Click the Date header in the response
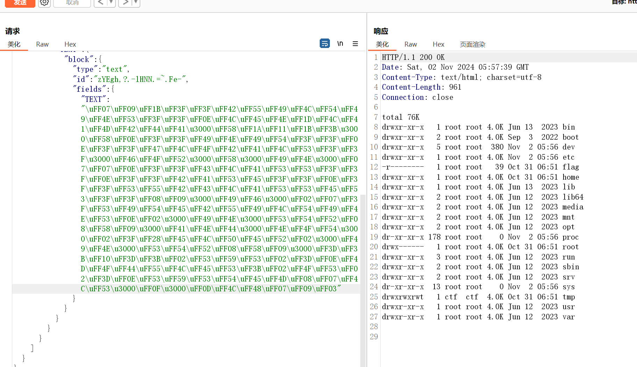637x367 pixels. (x=455, y=67)
